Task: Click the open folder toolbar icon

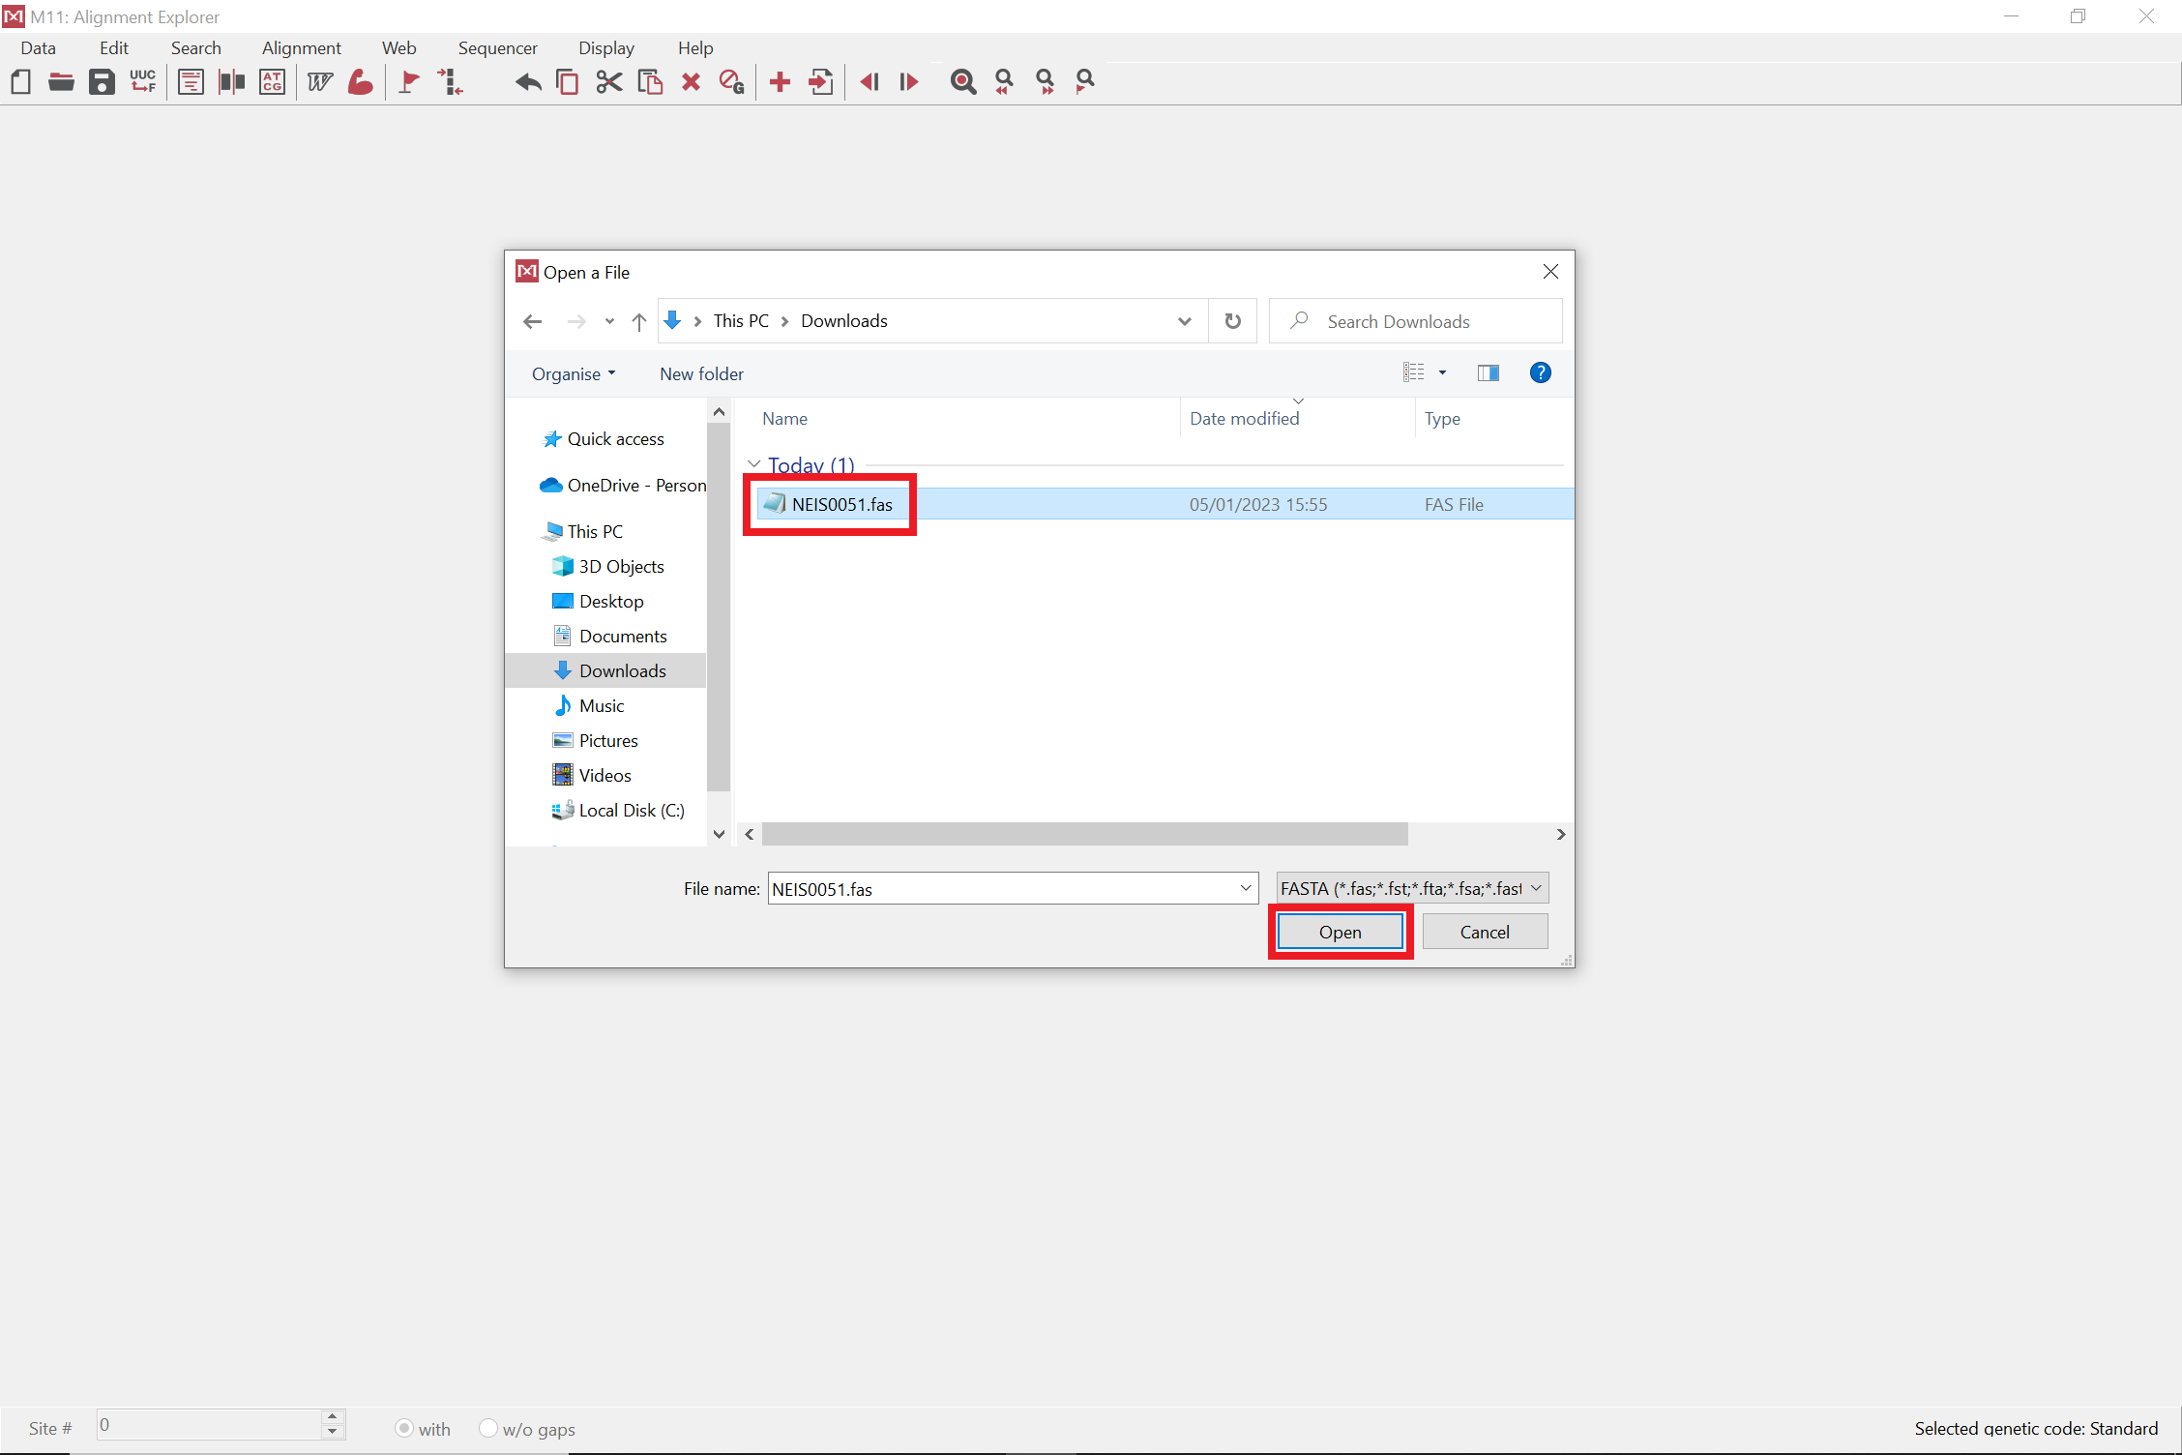Action: tap(61, 82)
